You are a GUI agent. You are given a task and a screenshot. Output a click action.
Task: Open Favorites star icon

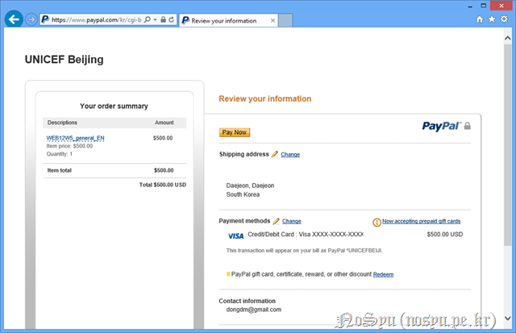tap(492, 19)
